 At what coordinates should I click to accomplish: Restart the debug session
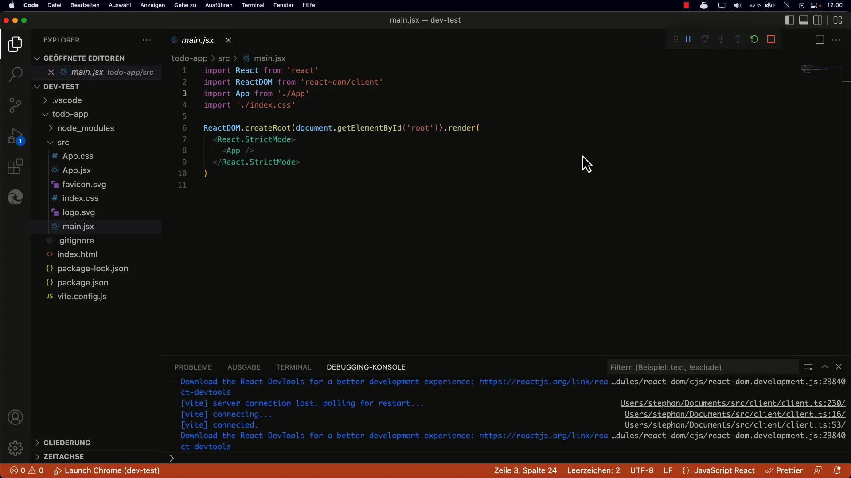coord(754,39)
